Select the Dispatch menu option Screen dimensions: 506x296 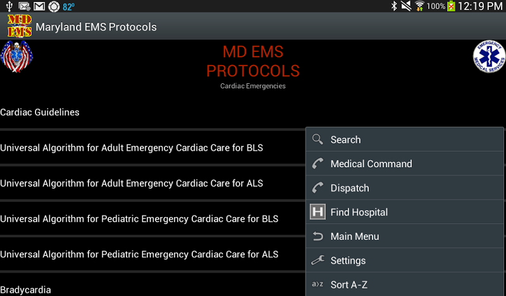[350, 188]
